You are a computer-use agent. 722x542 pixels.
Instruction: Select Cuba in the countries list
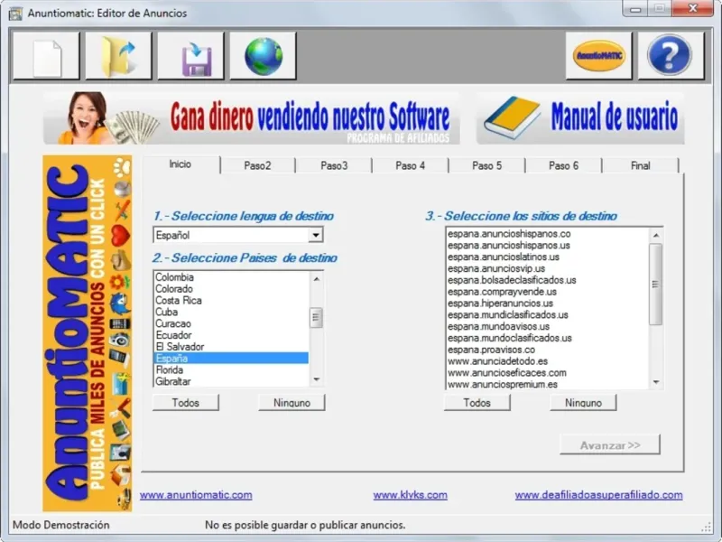pyautogui.click(x=231, y=312)
